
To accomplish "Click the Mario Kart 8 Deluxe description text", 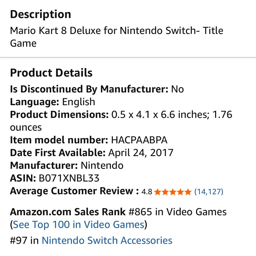I will 116,31.
